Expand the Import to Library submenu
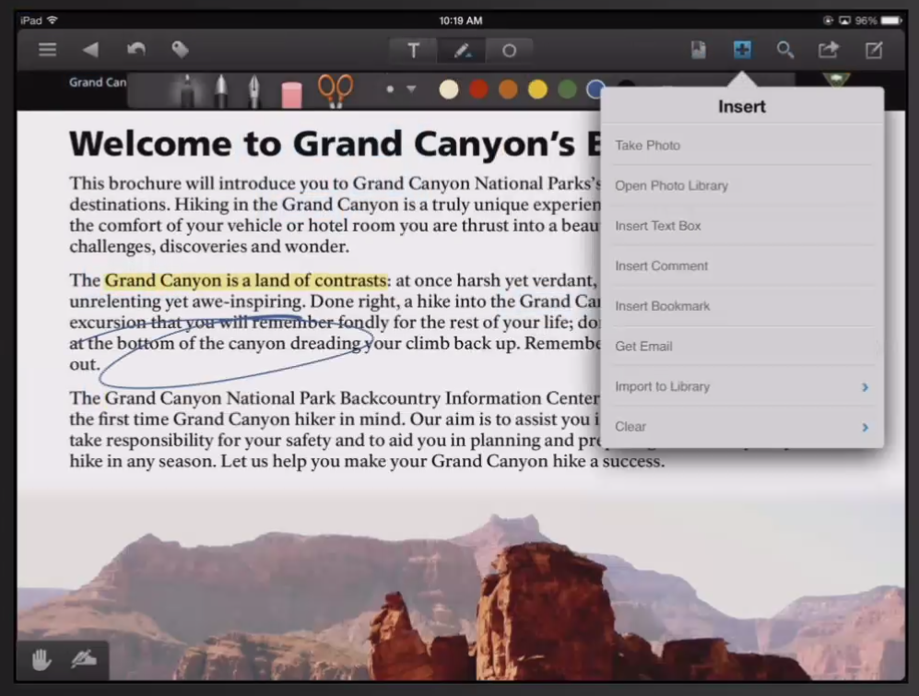This screenshot has height=696, width=919. click(742, 387)
